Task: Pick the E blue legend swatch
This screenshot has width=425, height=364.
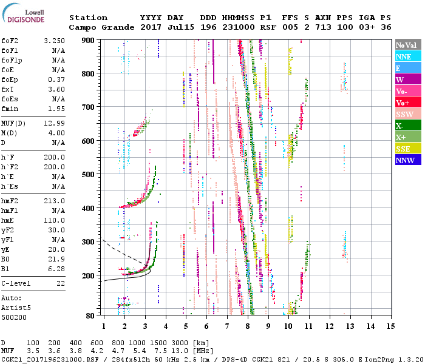Action: pos(407,69)
